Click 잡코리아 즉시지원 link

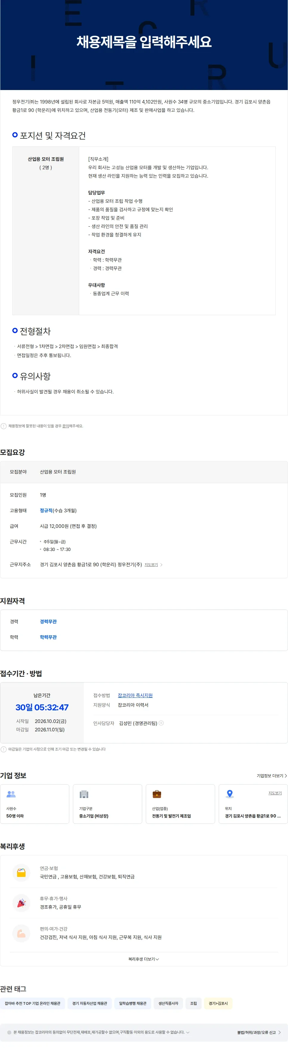(x=135, y=695)
